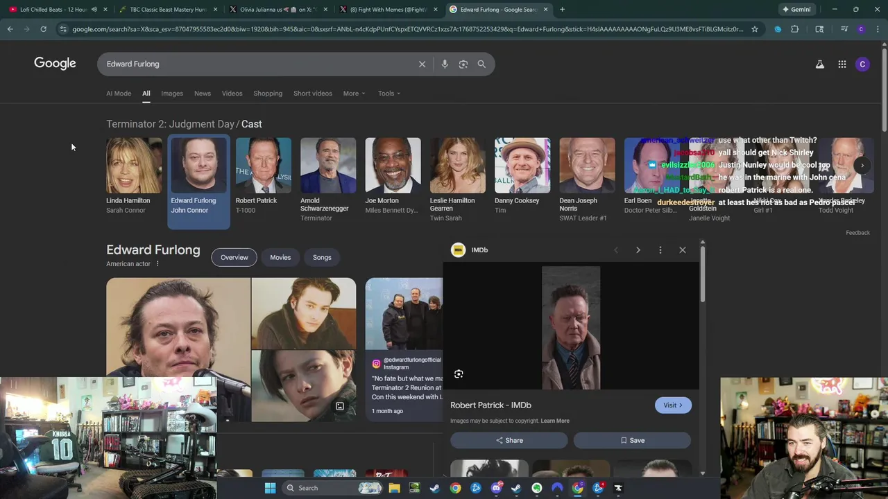Close the IMDb image preview panel
Screen dimensions: 888x499
coord(683,250)
